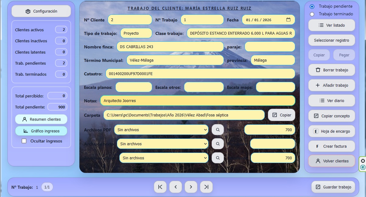
Task: Open the Archivos texto dropdown list
Action: click(162, 144)
